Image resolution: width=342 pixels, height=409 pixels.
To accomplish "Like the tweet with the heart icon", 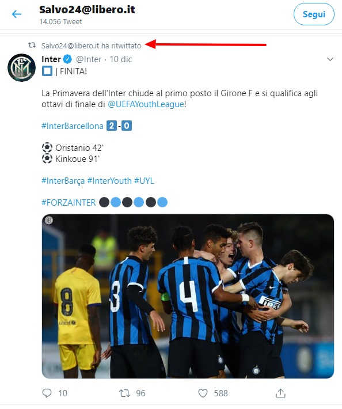I will tap(203, 393).
